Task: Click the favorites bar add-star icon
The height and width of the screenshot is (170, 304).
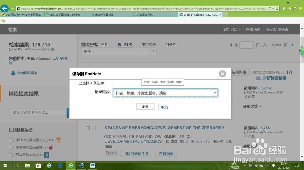Action: click(3, 21)
